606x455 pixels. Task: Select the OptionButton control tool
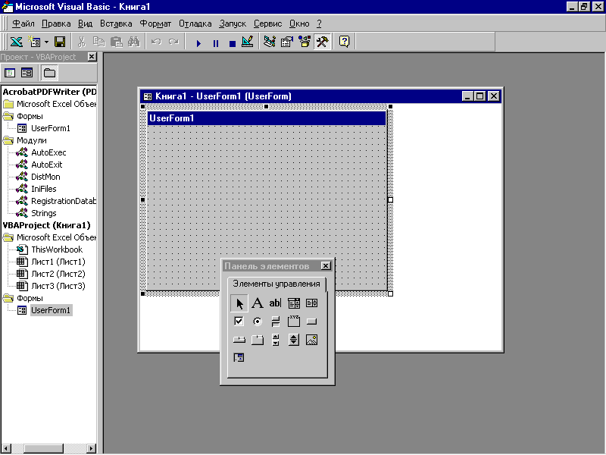pyautogui.click(x=257, y=322)
